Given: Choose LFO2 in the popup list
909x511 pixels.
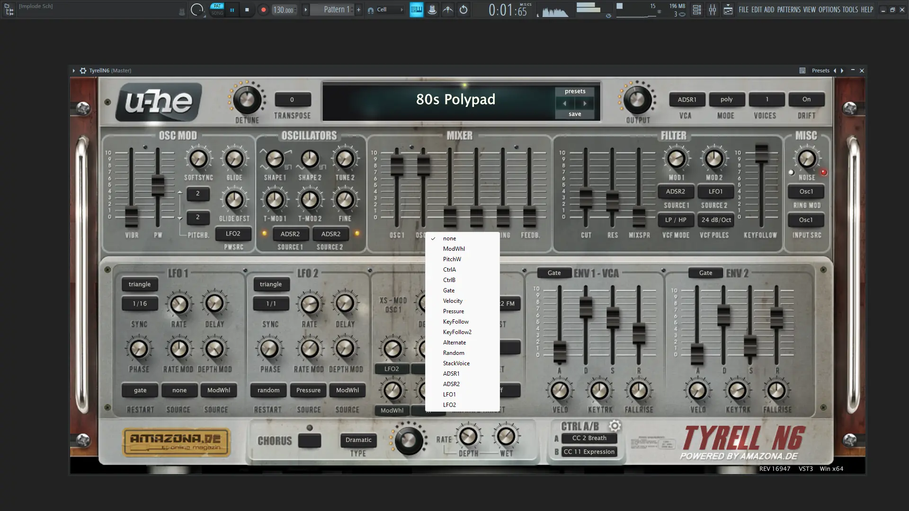Looking at the screenshot, I should coord(449,405).
